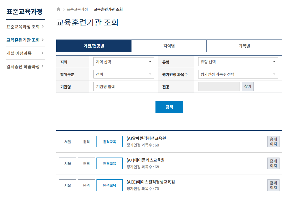The width and height of the screenshot is (290, 199).
Task: Click the 표준교육과정 sidebar heading
Action: 25,12
